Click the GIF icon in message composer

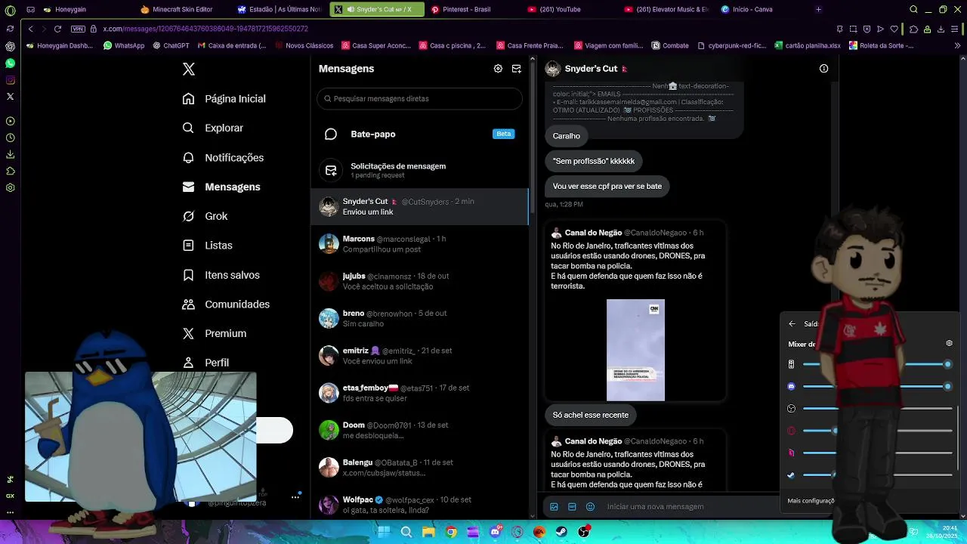[572, 507]
